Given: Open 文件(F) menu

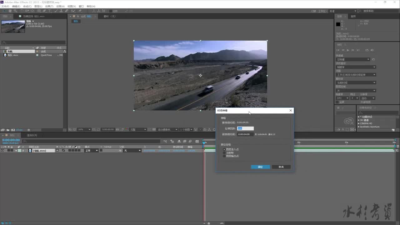Looking at the screenshot, I should (x=5, y=6).
